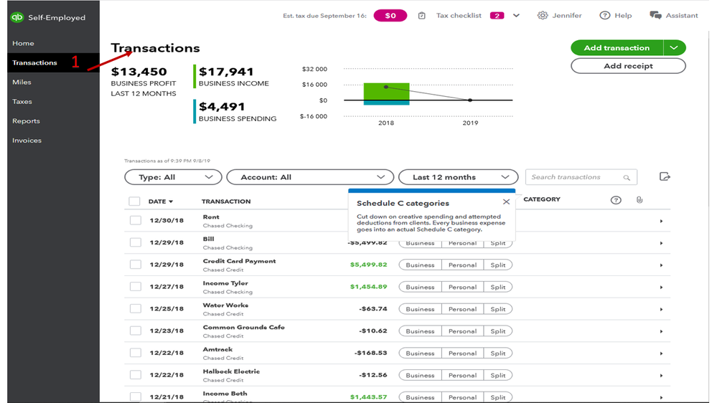The height and width of the screenshot is (403, 717).
Task: Close the Schedule C categories popup
Action: click(x=506, y=202)
